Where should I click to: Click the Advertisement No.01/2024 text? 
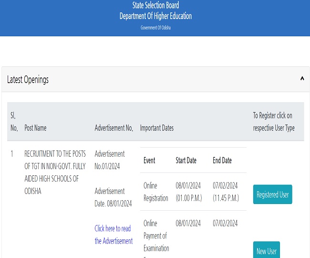coord(110,160)
